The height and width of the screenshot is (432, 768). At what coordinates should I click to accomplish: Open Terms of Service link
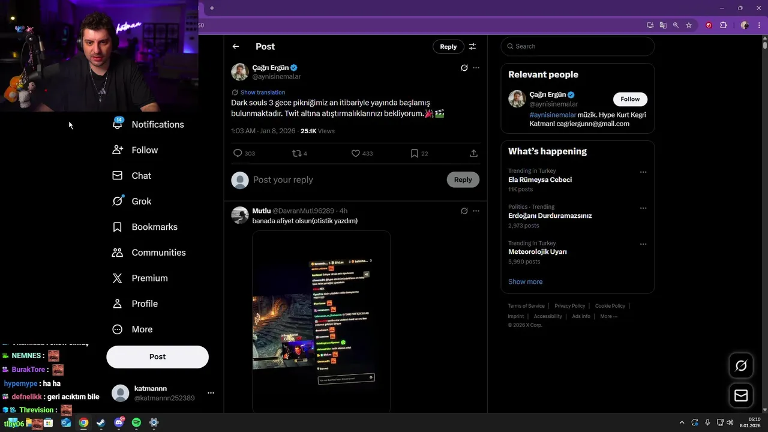click(x=526, y=306)
